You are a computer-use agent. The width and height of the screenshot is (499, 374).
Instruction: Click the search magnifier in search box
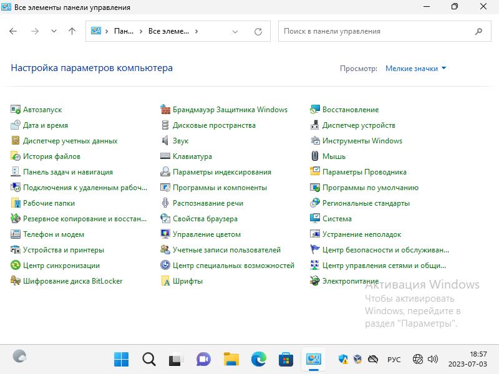(x=478, y=31)
